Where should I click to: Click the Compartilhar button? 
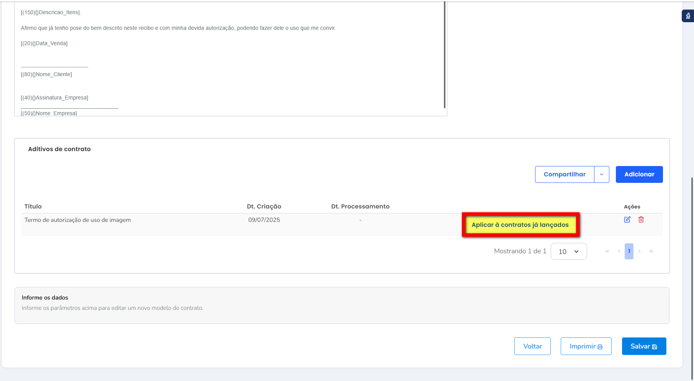(x=565, y=174)
